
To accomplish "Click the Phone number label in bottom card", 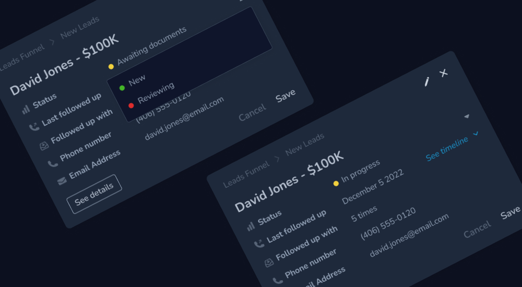I will [311, 264].
